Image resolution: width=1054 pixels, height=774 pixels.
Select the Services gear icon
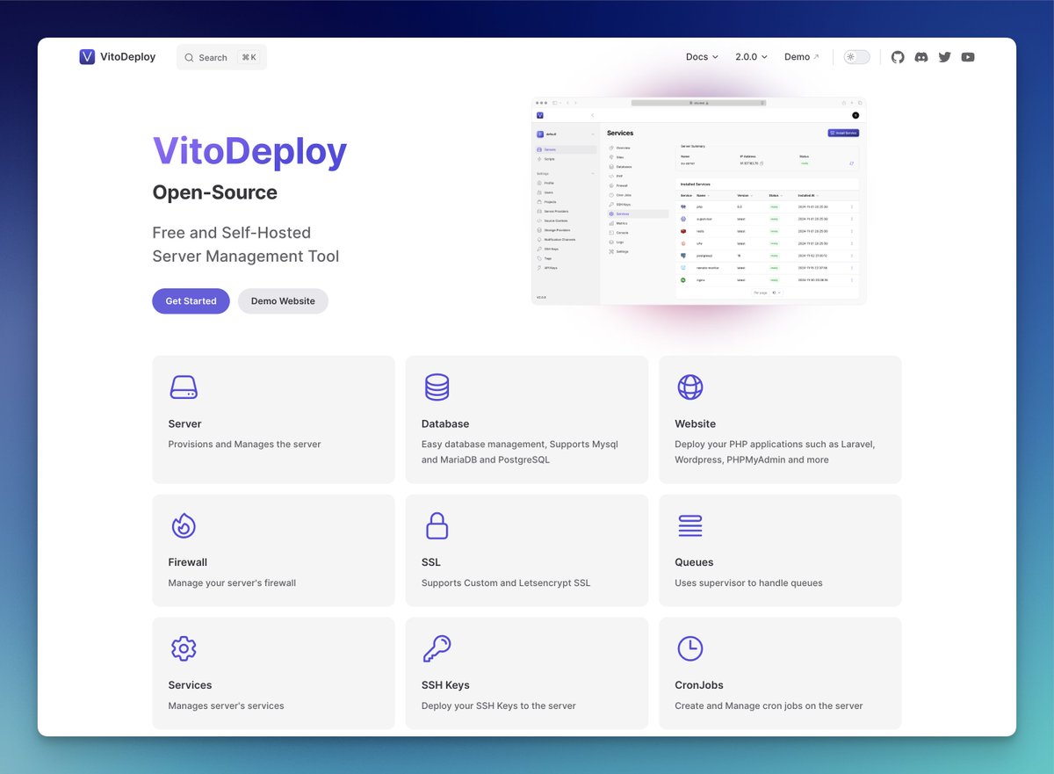(184, 647)
